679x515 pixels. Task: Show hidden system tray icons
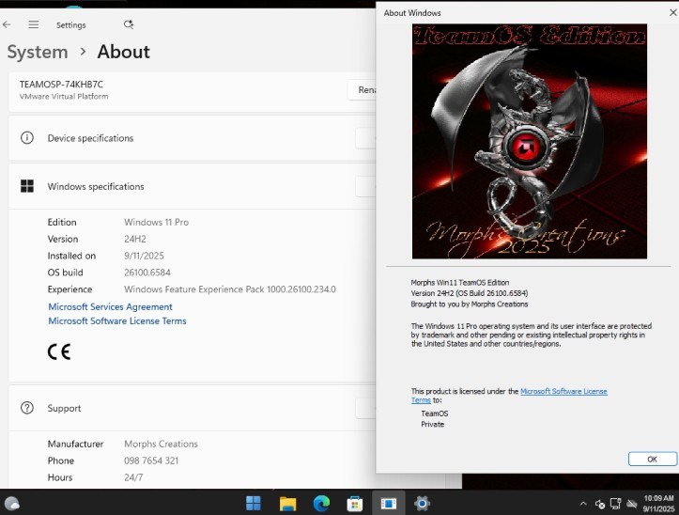click(x=583, y=504)
